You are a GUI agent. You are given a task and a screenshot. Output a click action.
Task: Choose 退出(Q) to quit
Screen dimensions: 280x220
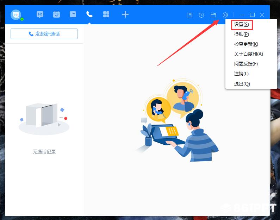click(x=242, y=84)
